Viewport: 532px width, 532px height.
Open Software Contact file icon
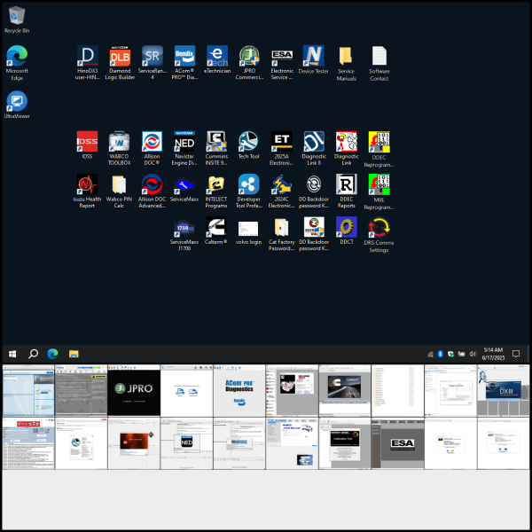(379, 64)
